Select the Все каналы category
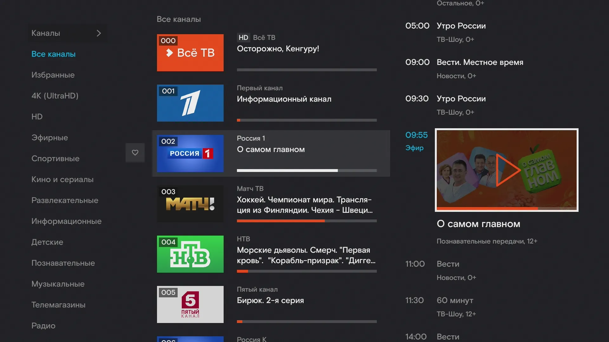Viewport: 609px width, 342px height. click(x=53, y=54)
